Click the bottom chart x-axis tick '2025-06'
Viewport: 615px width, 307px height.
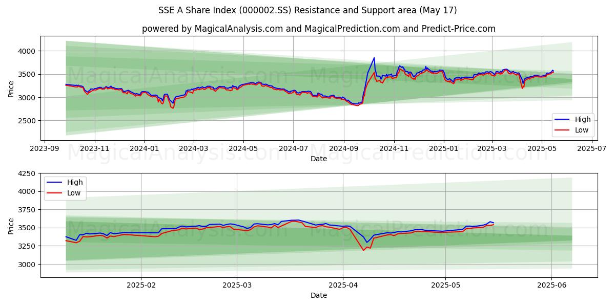552,286
